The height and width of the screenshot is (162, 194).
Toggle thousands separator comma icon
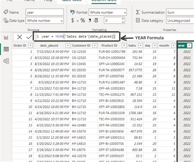point(90,20)
